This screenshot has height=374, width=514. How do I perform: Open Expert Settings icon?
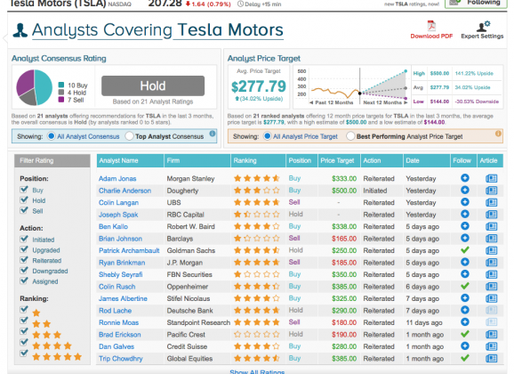pos(483,26)
